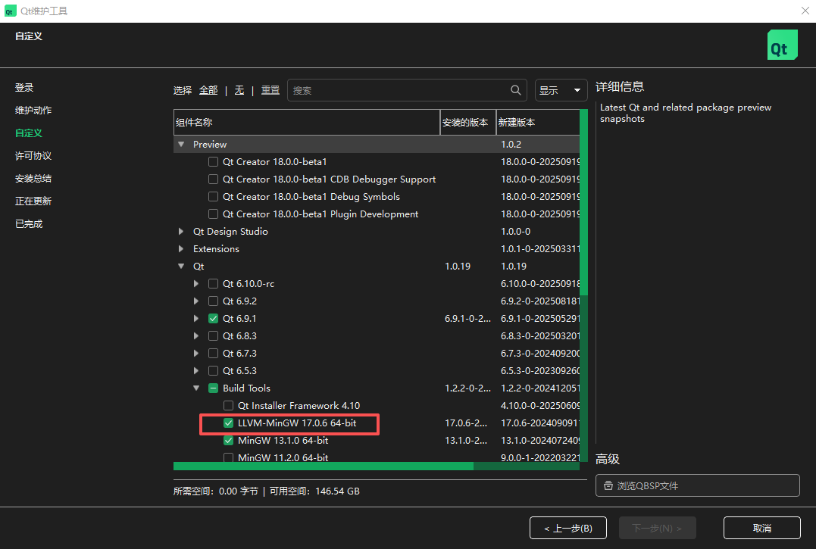Expand the Qt 6.10.0-rc node
The height and width of the screenshot is (549, 816).
[196, 283]
